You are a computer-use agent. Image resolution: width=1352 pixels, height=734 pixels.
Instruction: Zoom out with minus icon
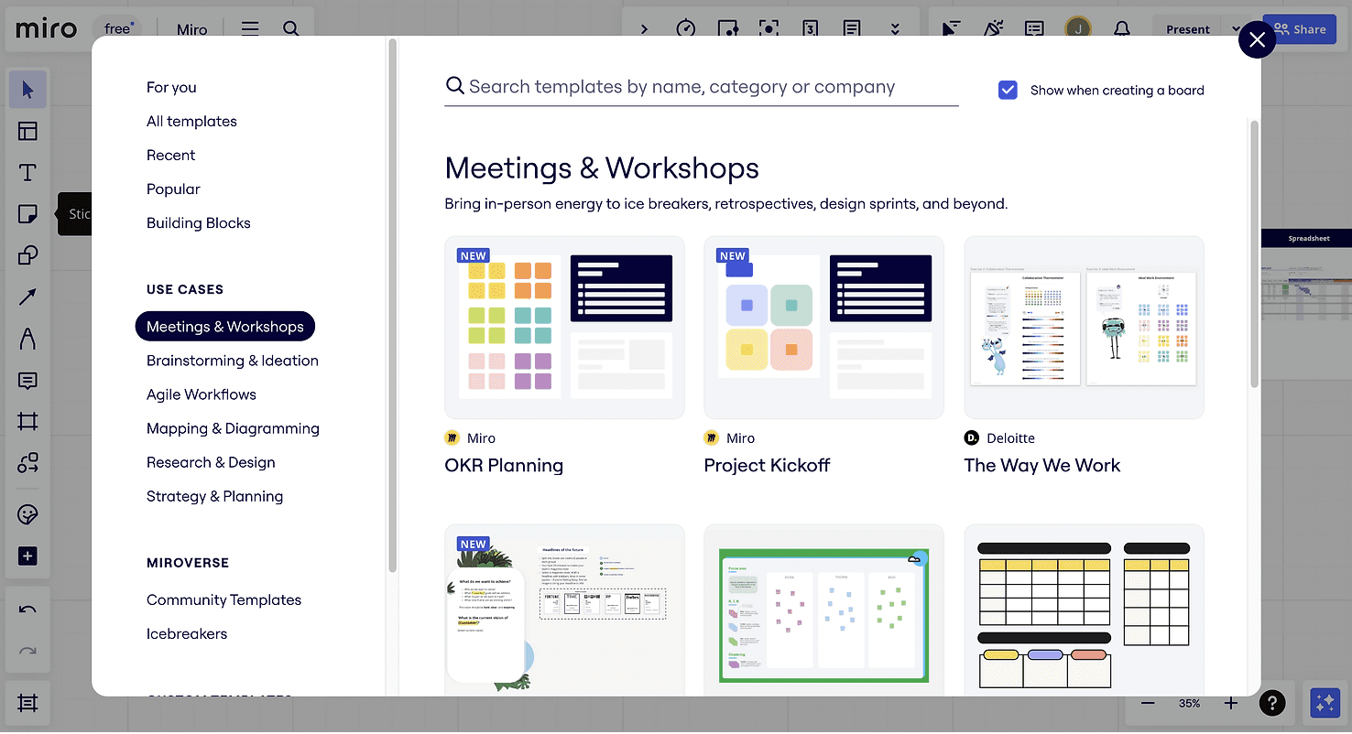click(x=1148, y=703)
